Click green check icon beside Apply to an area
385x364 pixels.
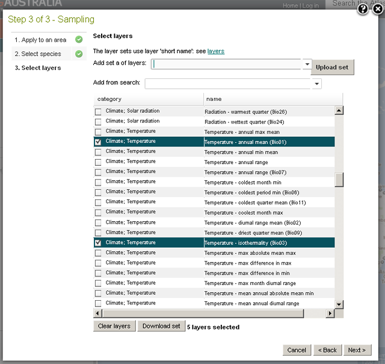79,40
